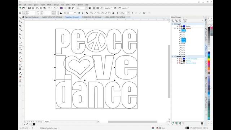Click the Save icon in the toolbar

coord(29,8)
